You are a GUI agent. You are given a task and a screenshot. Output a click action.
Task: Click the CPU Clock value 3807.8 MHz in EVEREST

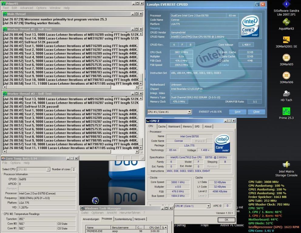tap(181, 52)
